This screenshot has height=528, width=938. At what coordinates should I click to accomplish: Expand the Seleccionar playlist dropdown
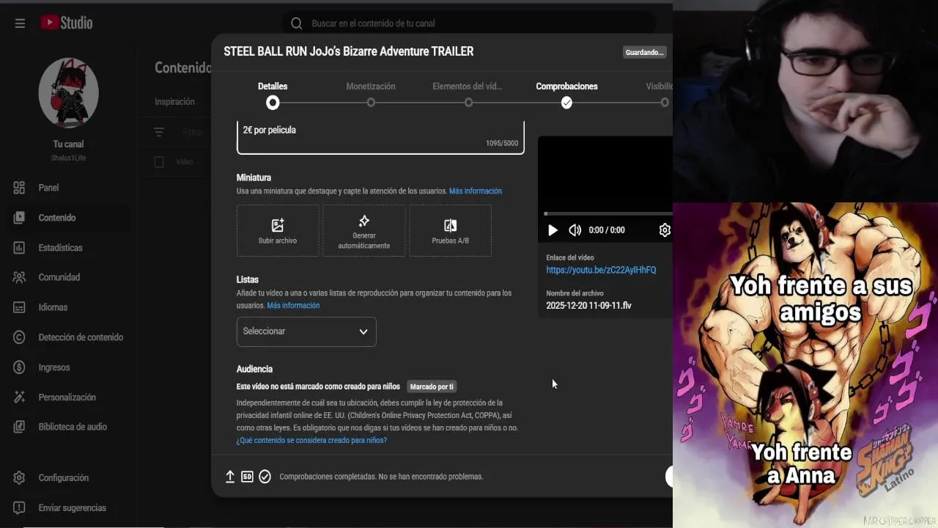coord(306,331)
